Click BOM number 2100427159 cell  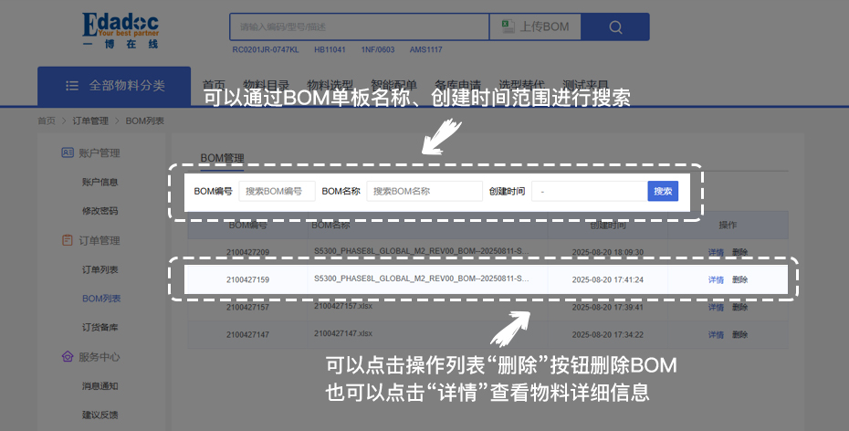[x=247, y=280]
